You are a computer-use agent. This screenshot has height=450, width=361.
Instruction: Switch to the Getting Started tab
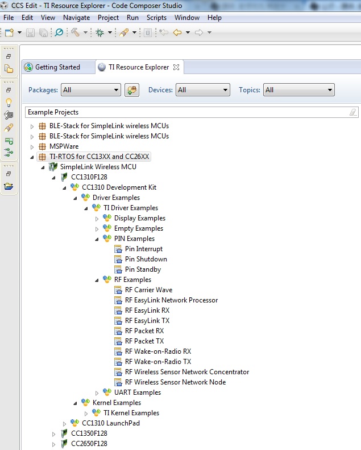point(57,67)
